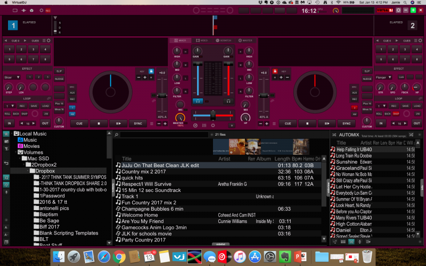The width and height of the screenshot is (426, 266).
Task: Click loop OUT button on deck 2
Action: (417, 123)
